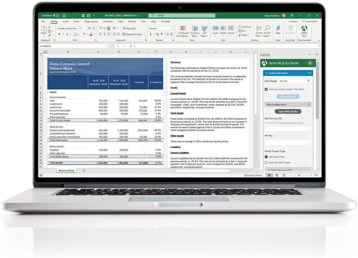Open Conditional Formatting icon
Screen dimensions: 358x258
click(x=183, y=29)
